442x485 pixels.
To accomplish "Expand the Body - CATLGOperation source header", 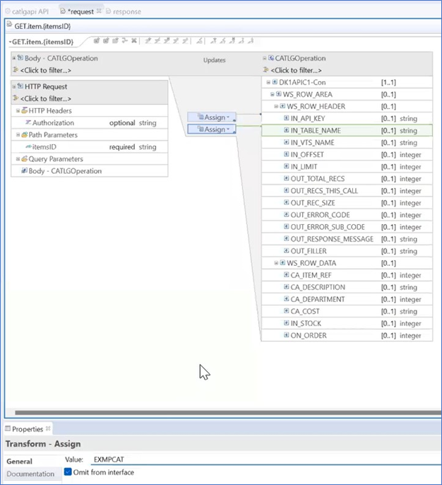I will tap(14, 58).
